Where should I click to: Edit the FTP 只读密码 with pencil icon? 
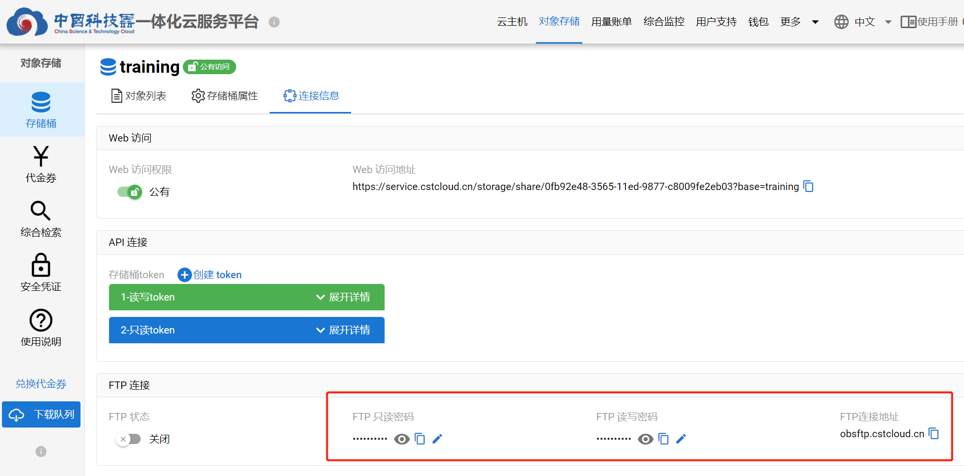point(437,439)
